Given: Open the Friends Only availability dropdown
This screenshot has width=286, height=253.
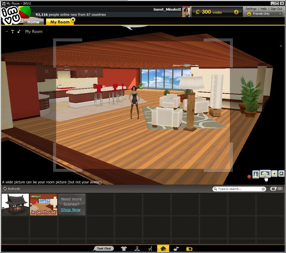Looking at the screenshot, I should coord(264,14).
